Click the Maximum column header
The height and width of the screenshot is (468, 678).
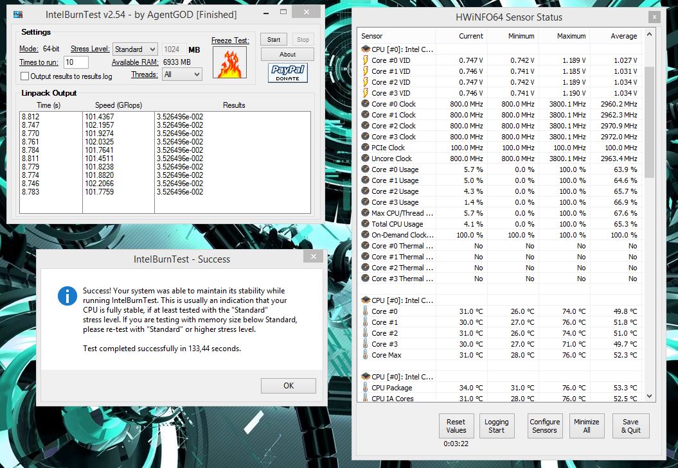pyautogui.click(x=564, y=36)
